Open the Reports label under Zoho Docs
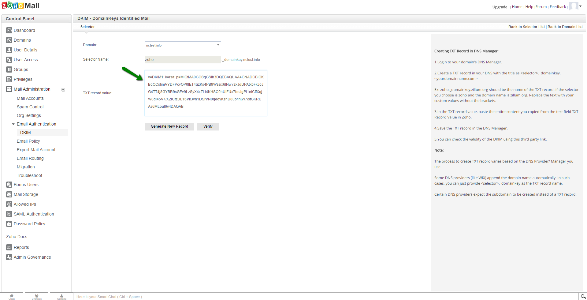The image size is (587, 300). (x=21, y=247)
